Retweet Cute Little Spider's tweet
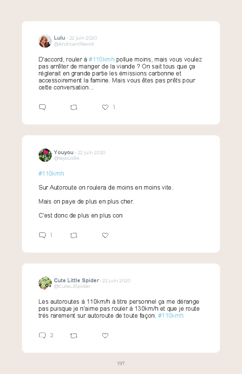242x374 pixels. tap(74, 336)
